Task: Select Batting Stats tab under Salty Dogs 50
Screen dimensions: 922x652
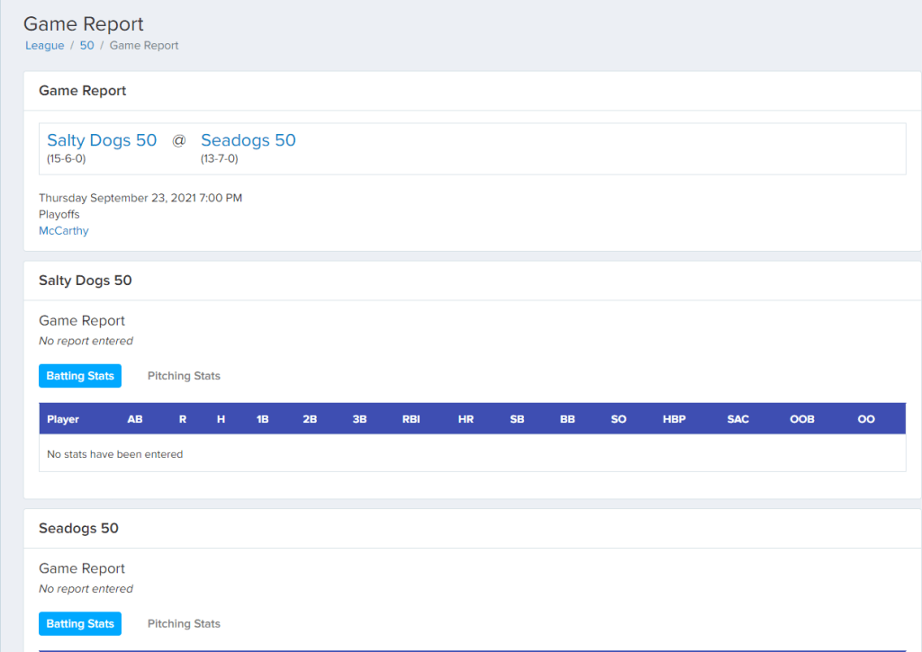Action: 80,376
